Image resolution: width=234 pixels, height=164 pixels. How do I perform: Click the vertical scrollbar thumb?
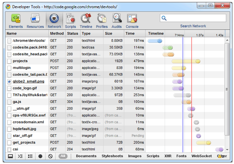point(227,89)
